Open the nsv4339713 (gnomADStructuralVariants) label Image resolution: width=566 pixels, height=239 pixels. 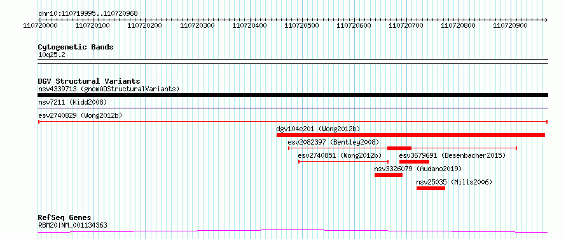[109, 89]
